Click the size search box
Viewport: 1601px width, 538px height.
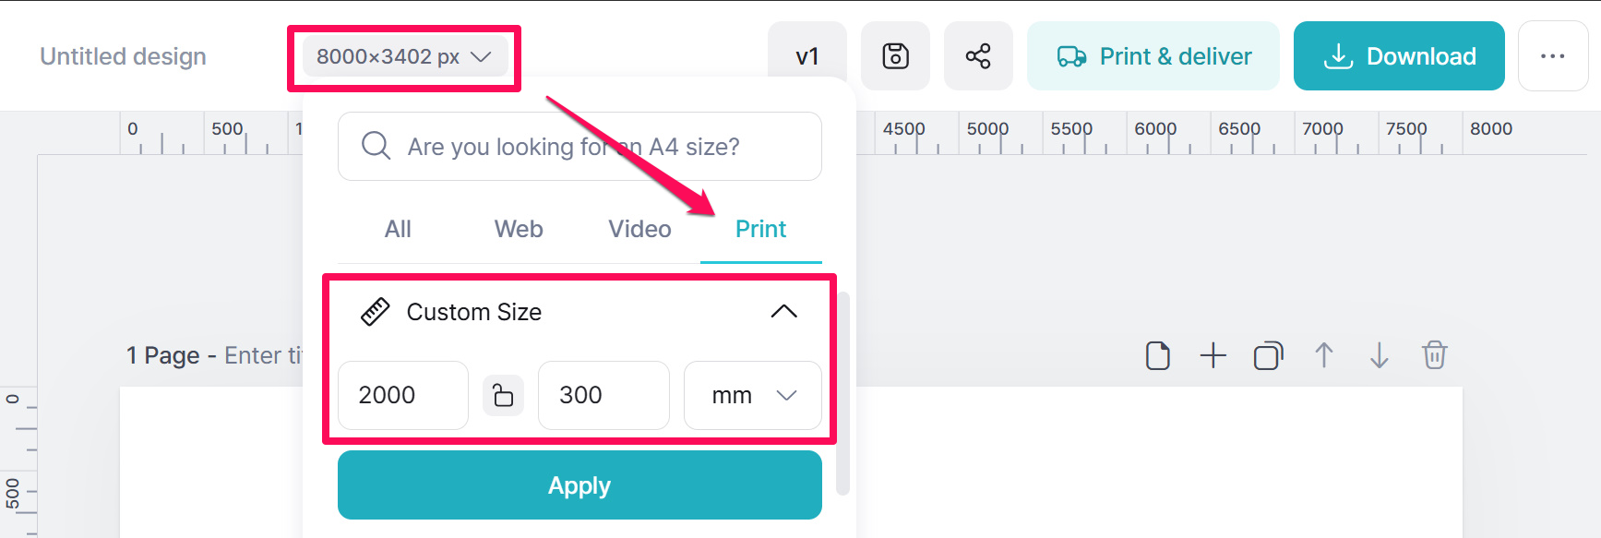click(579, 147)
